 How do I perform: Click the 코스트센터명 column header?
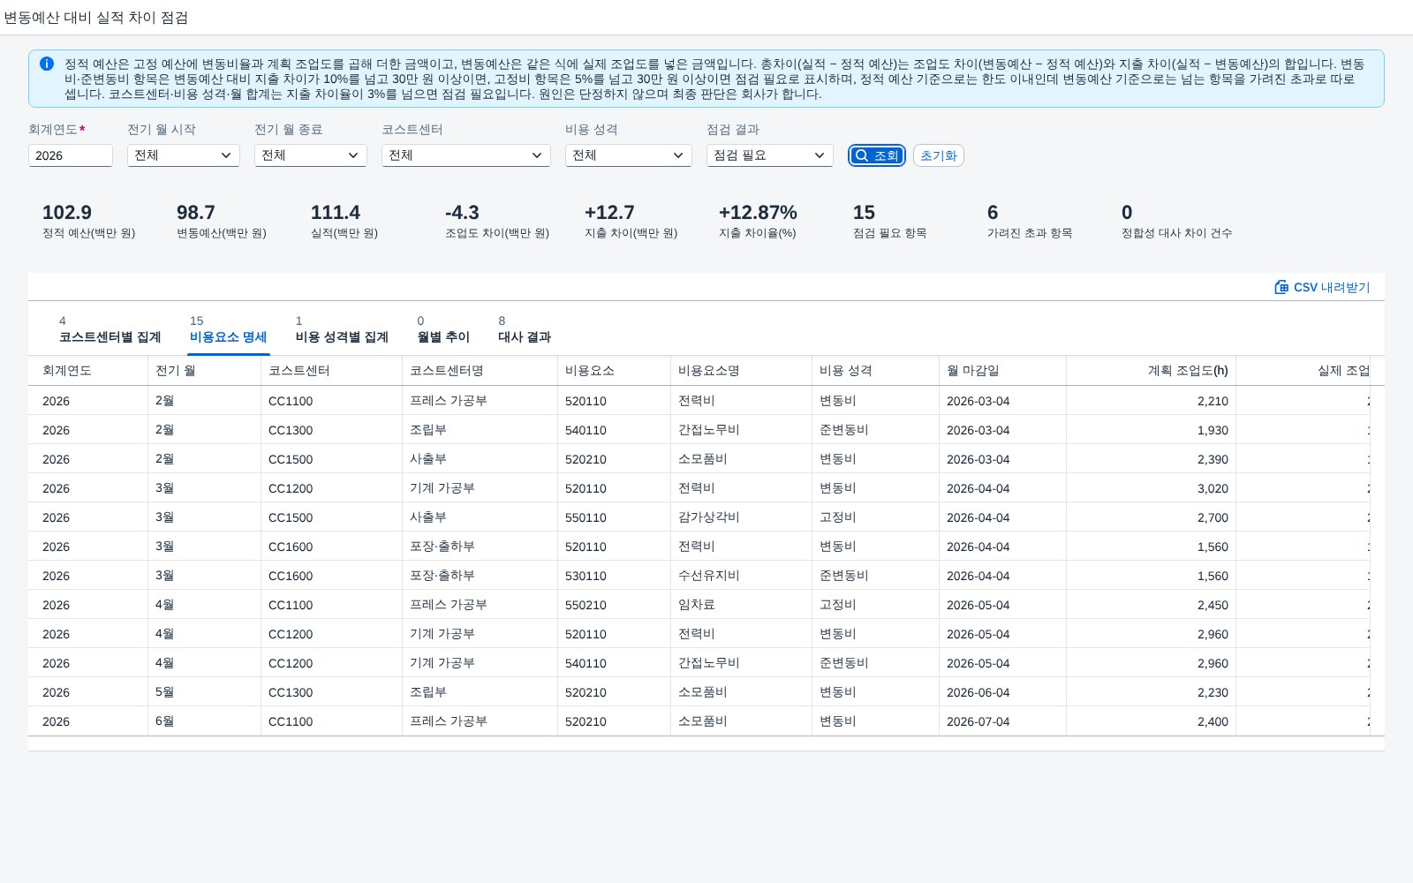(480, 371)
